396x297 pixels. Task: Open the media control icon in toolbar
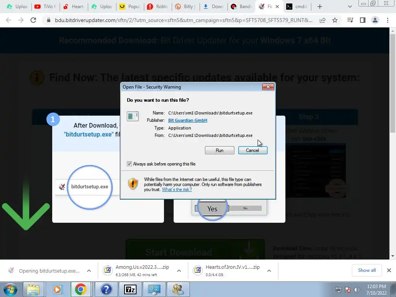point(350,20)
